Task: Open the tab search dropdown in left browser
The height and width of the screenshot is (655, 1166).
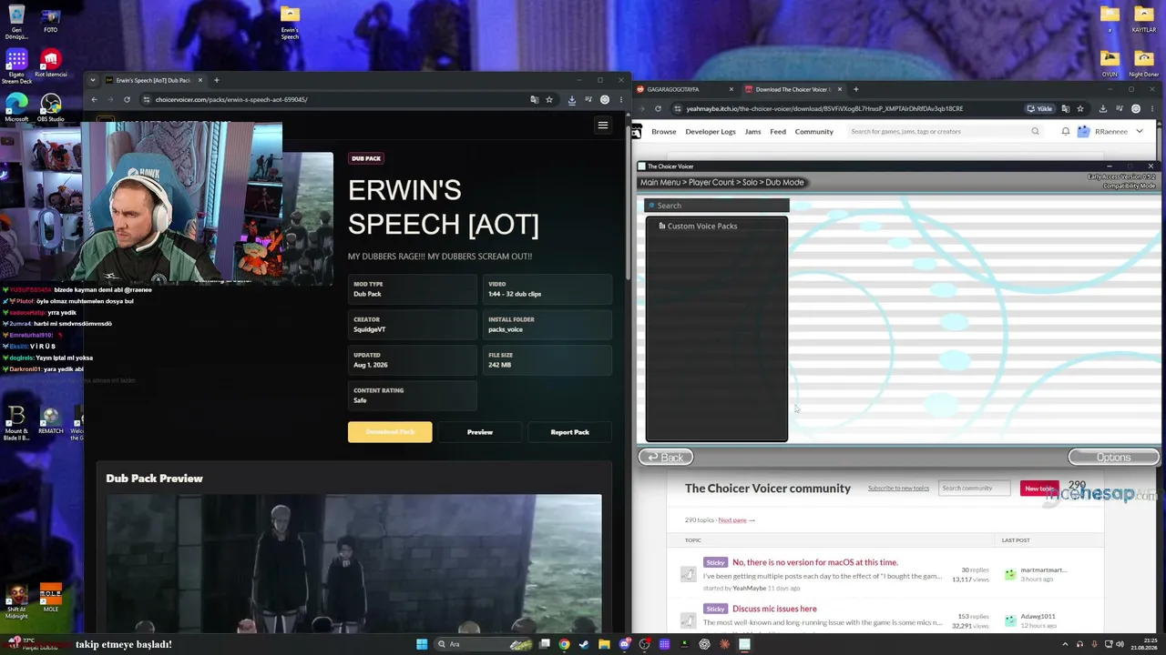Action: (x=94, y=80)
